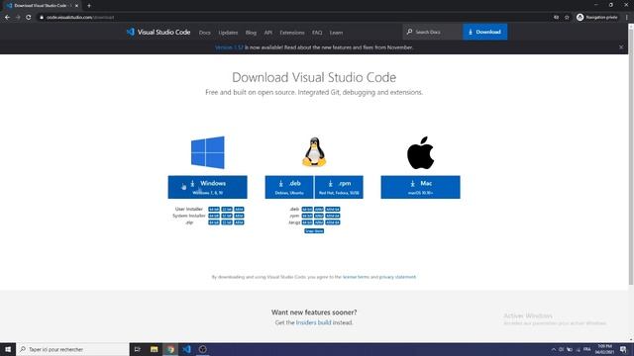Open the Chrome three-dot menu
This screenshot has height=356, width=634.
coord(627,18)
